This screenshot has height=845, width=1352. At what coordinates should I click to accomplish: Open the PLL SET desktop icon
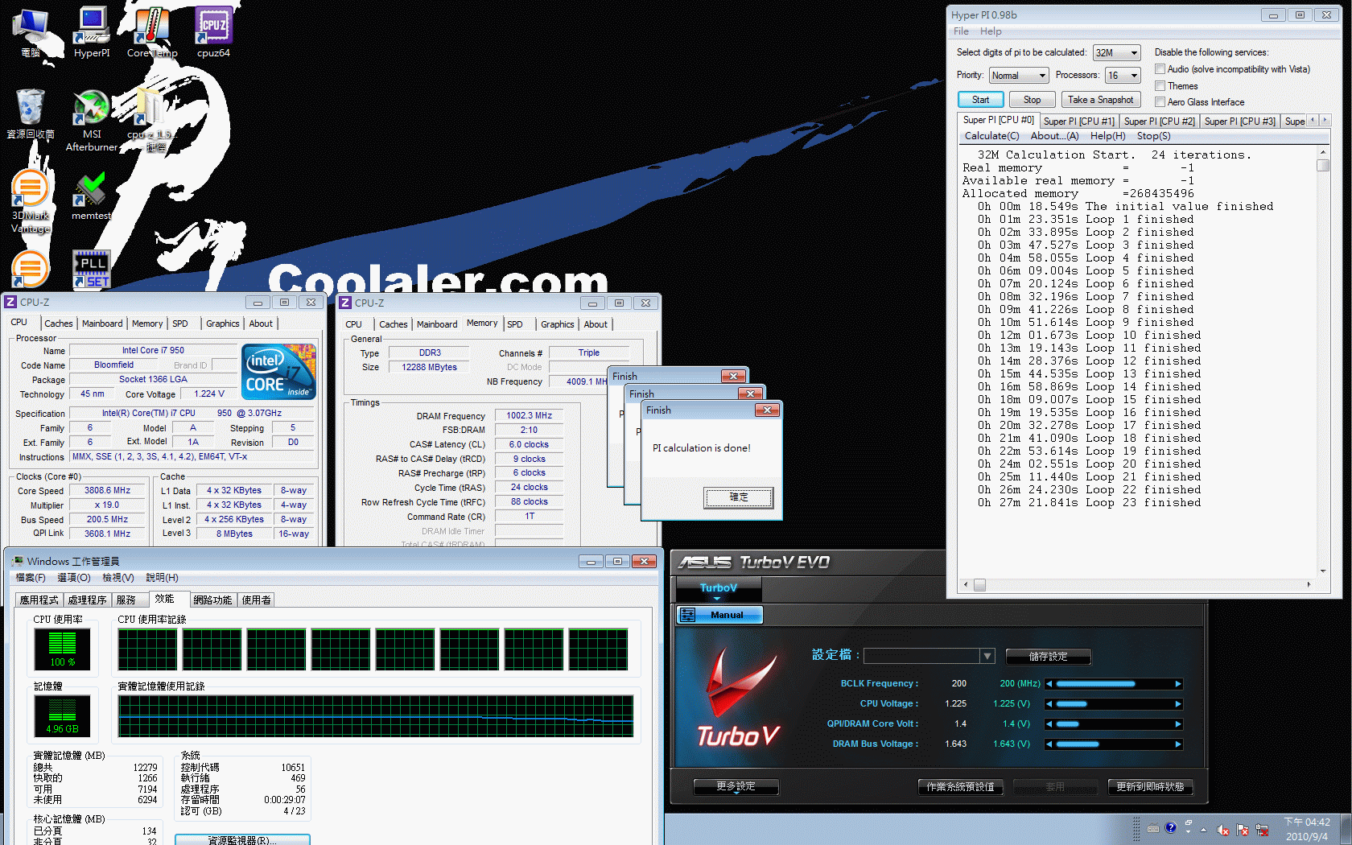tap(91, 269)
